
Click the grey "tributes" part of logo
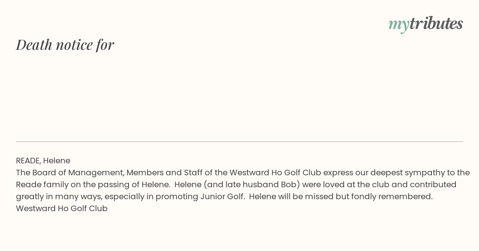[x=436, y=24]
